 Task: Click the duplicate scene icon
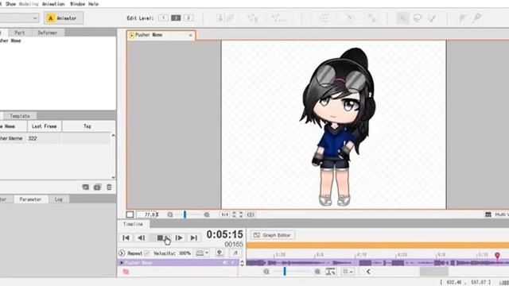click(x=97, y=187)
